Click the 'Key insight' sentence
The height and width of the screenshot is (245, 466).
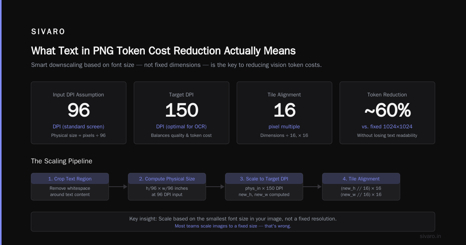[233, 219]
